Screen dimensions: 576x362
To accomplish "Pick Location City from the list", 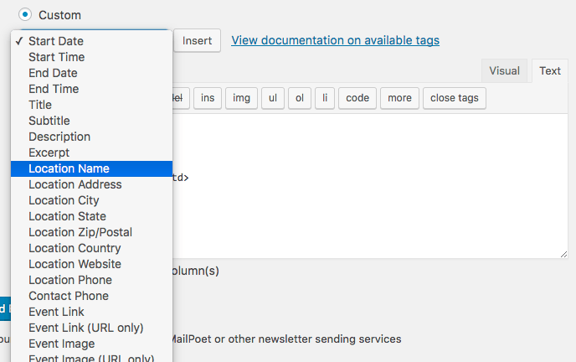I will pos(91,200).
